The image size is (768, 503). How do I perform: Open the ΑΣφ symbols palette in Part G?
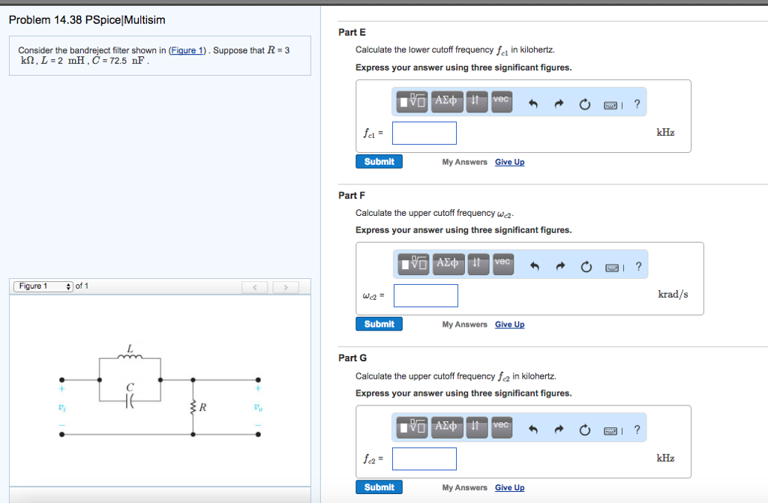(x=447, y=427)
